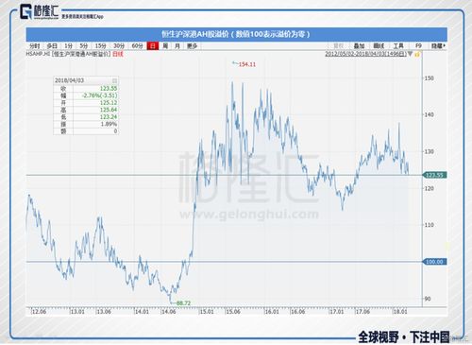Click the 格隆汇 logo at top left

tap(39, 12)
